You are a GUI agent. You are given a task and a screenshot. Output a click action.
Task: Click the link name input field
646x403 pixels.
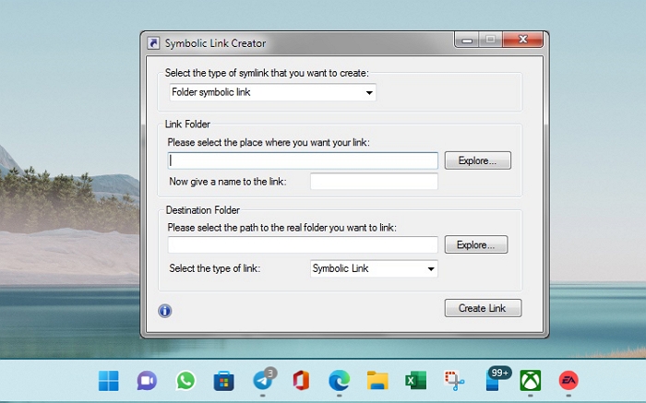pyautogui.click(x=374, y=182)
